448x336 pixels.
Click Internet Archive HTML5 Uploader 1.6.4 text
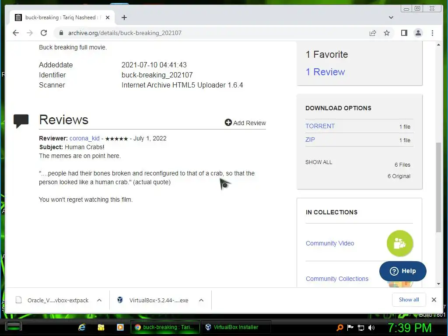coord(182,85)
